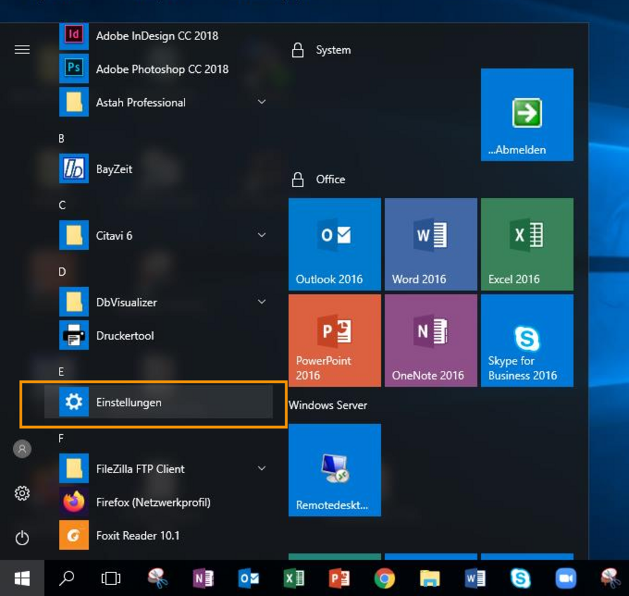Open Task View on the taskbar
The image size is (629, 596).
[111, 578]
